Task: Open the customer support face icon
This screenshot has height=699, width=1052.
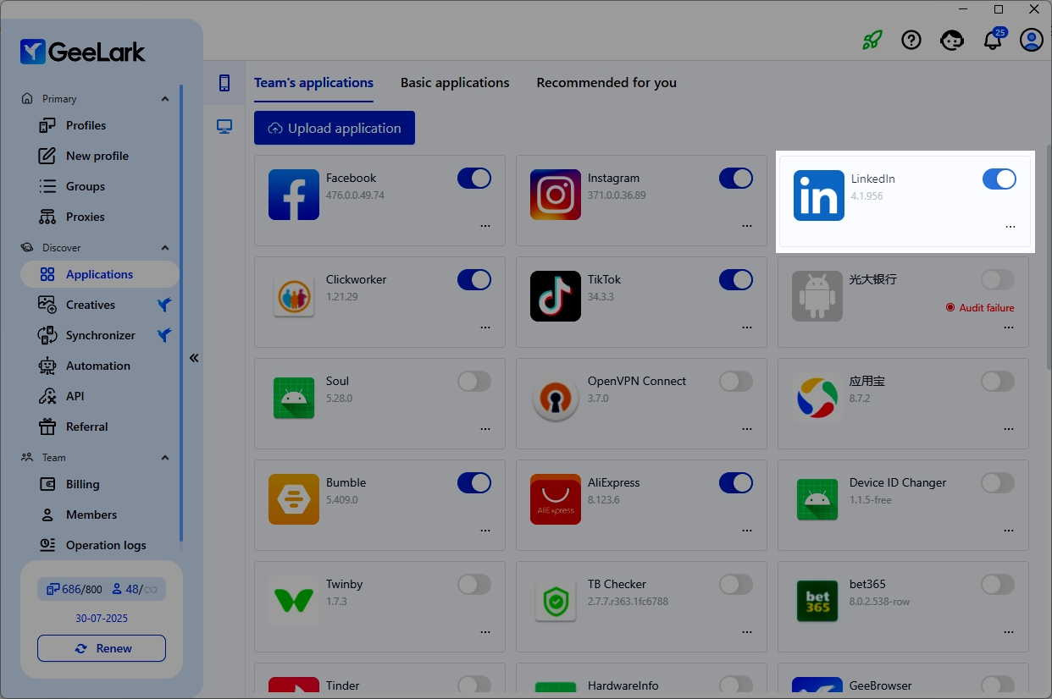Action: tap(952, 40)
